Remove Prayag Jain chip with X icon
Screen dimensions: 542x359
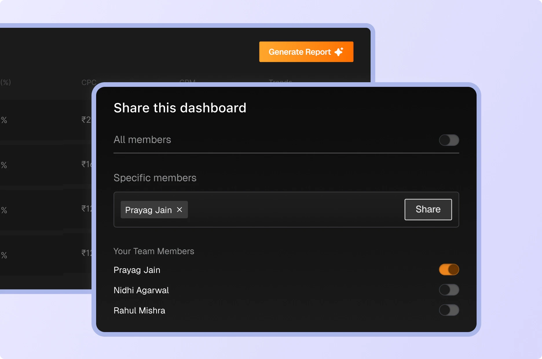(x=180, y=210)
